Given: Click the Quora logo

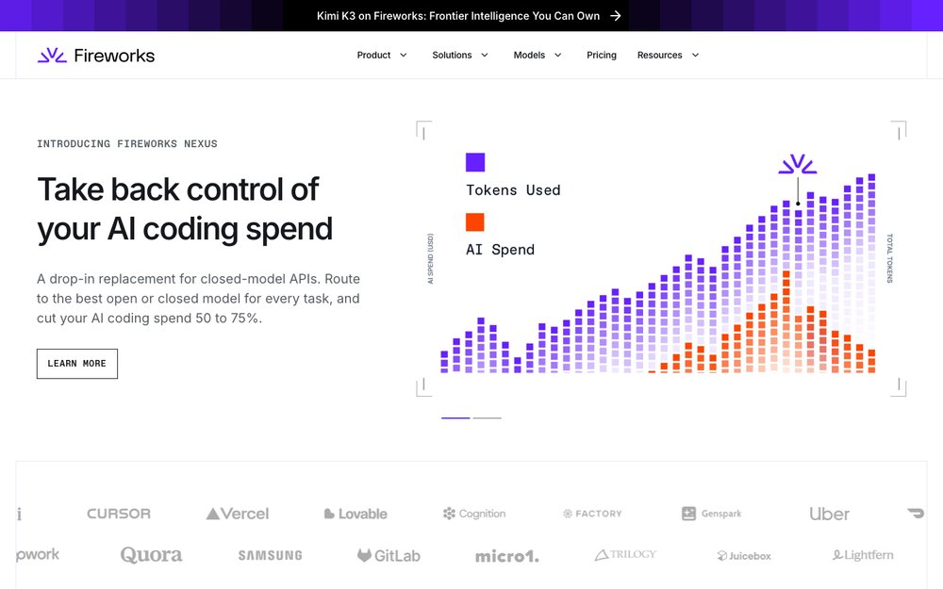Looking at the screenshot, I should 151,555.
